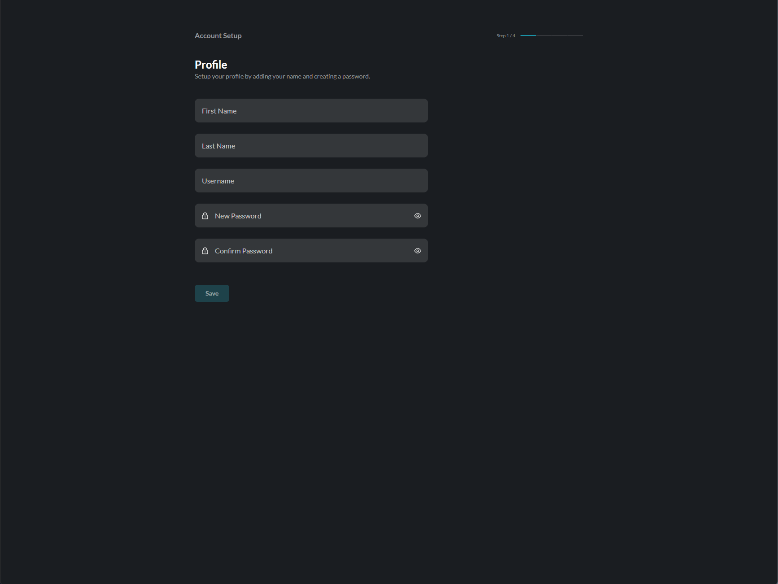Click the Step 1/4 label
The height and width of the screenshot is (584, 778).
coord(505,35)
